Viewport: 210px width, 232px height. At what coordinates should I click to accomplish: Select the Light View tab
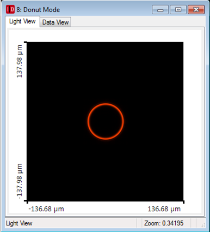point(22,21)
